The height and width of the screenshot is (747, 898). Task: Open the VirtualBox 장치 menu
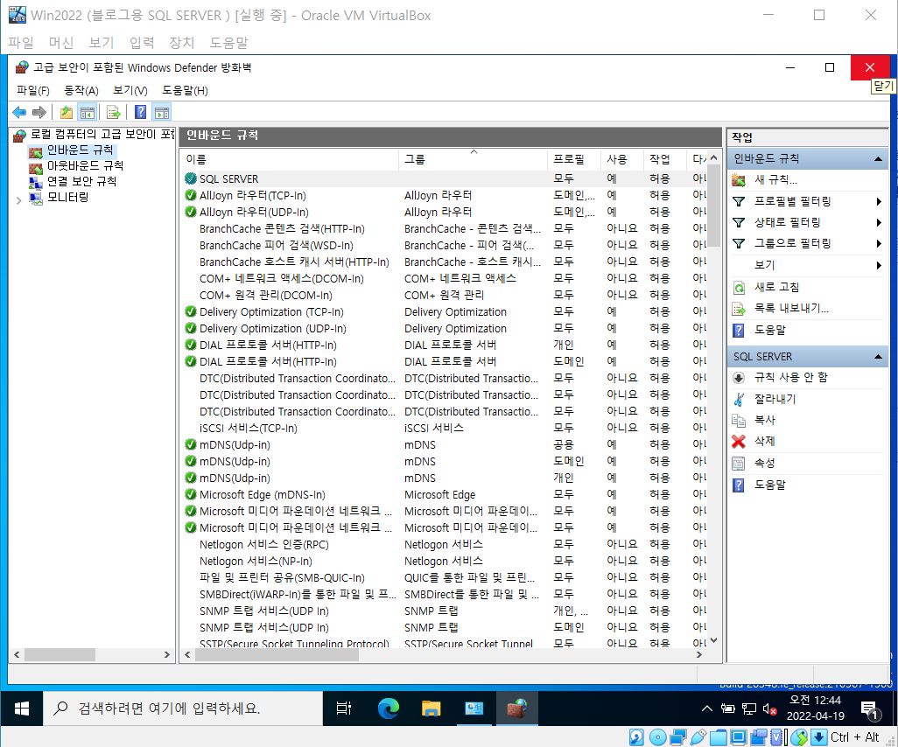coord(181,43)
